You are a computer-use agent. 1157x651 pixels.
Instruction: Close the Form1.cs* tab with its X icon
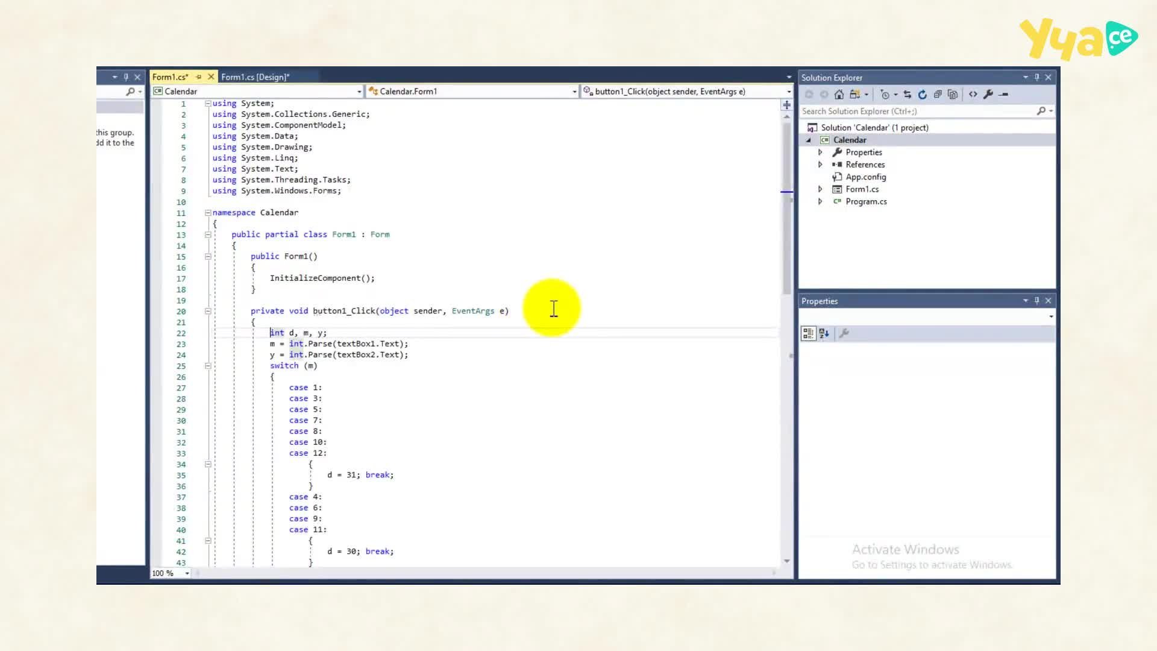tap(211, 77)
